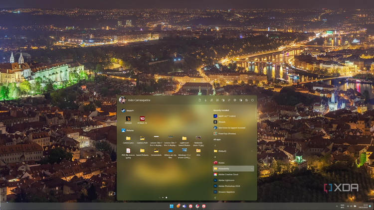374x210 pixels.
Task: Open Downloads shortcut icon in header
Action: [205, 100]
